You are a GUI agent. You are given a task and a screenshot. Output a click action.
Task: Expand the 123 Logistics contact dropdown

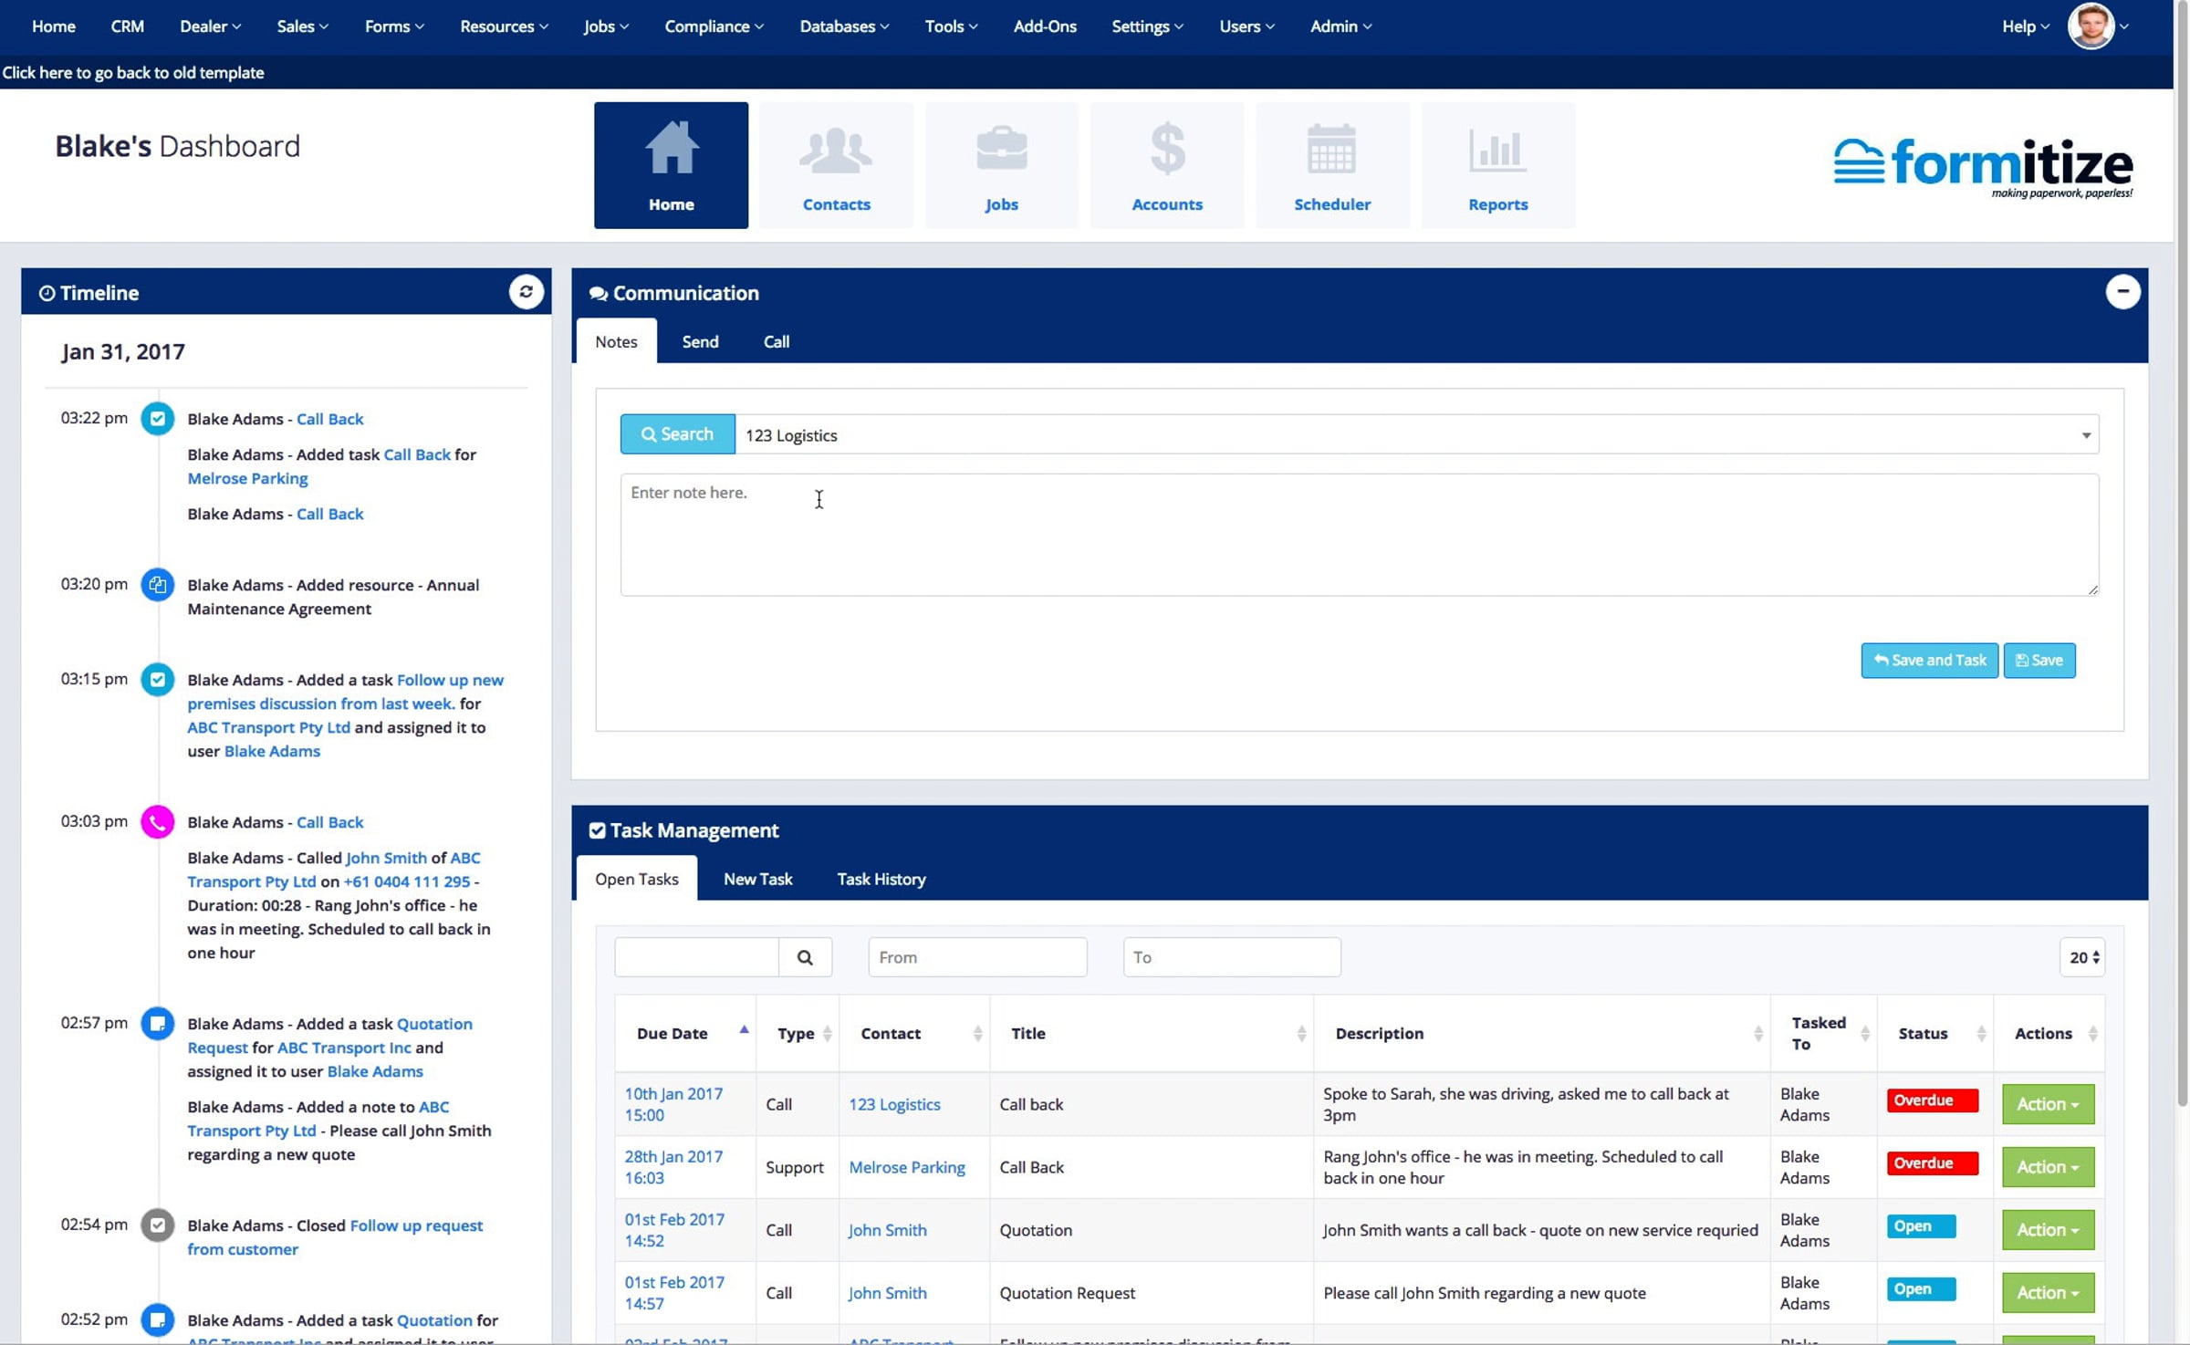click(2085, 435)
